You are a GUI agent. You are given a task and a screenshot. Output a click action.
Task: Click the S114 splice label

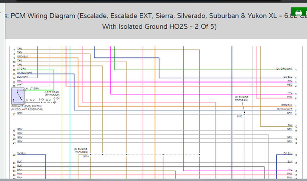click(x=86, y=156)
